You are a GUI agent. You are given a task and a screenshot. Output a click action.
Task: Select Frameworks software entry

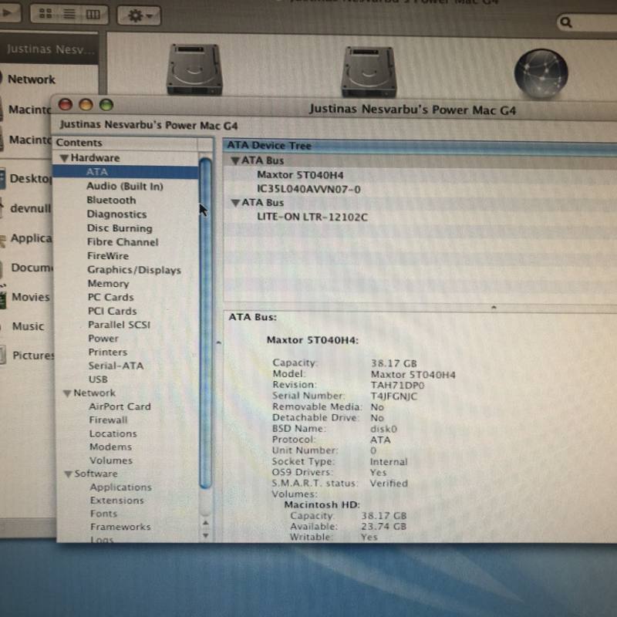pyautogui.click(x=120, y=527)
